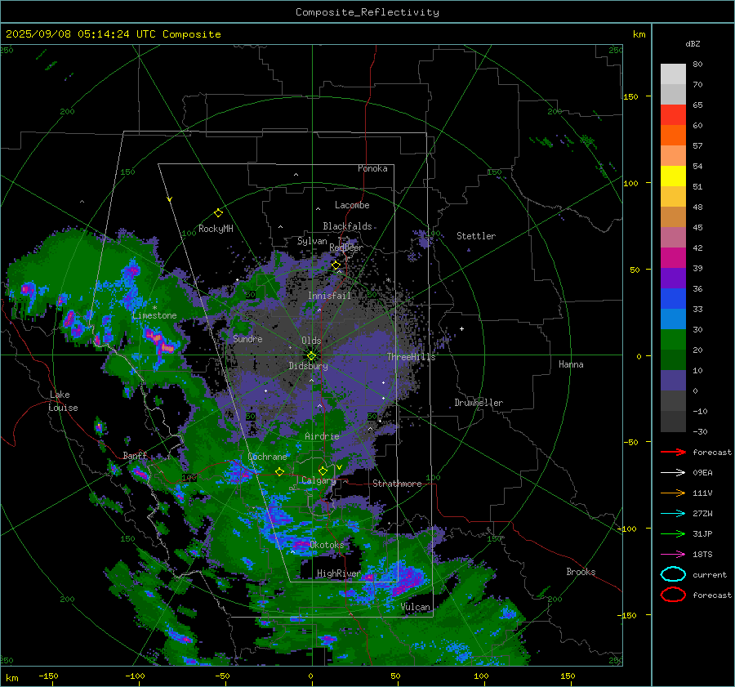This screenshot has height=687, width=735.
Task: Click the Hanna label
Action: point(571,364)
